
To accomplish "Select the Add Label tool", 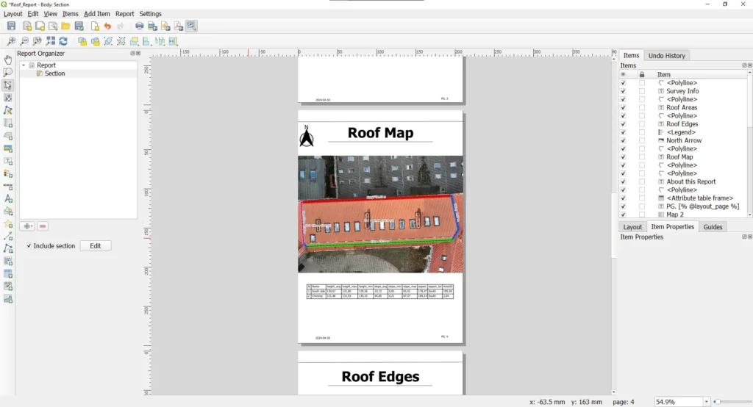I will [x=7, y=161].
